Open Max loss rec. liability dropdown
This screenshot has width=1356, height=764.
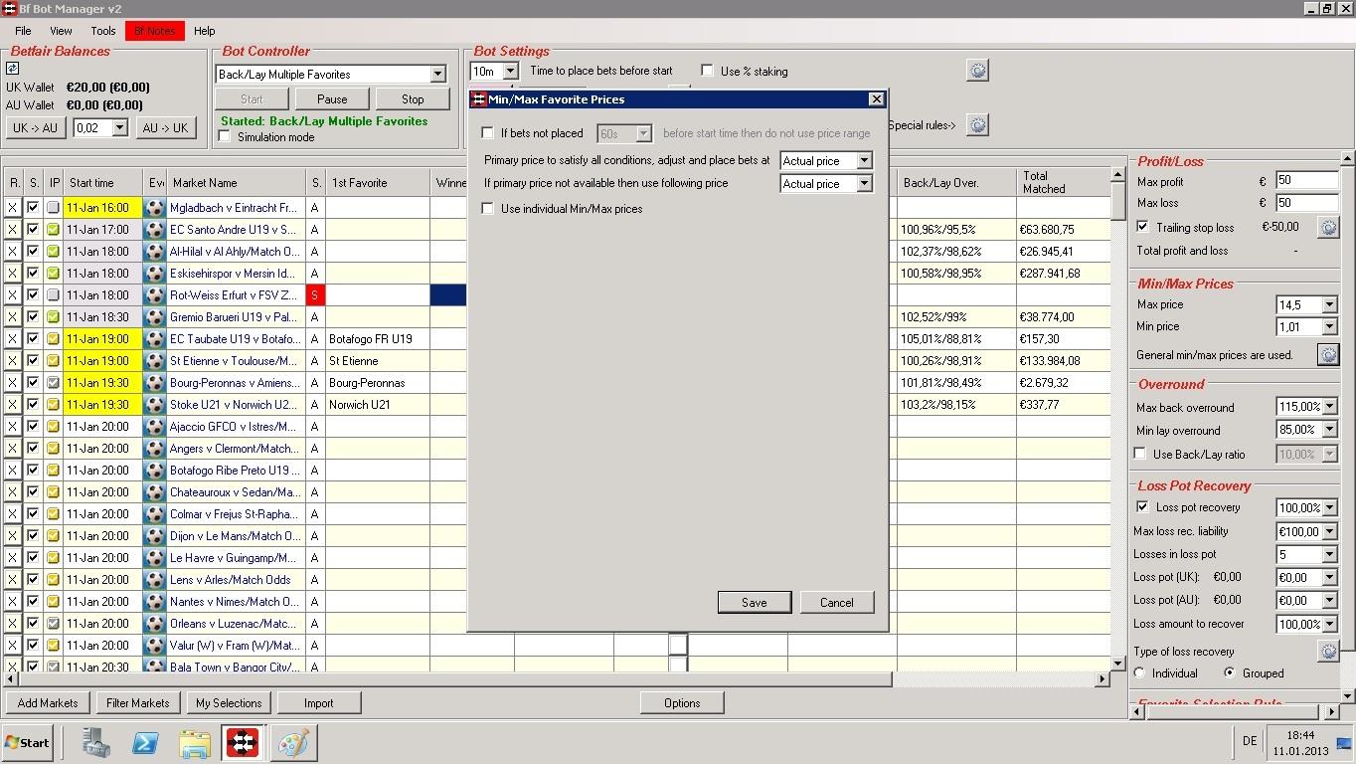click(1329, 532)
